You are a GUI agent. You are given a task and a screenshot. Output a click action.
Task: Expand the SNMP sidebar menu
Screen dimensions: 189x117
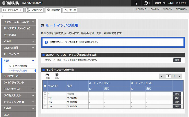(18, 108)
